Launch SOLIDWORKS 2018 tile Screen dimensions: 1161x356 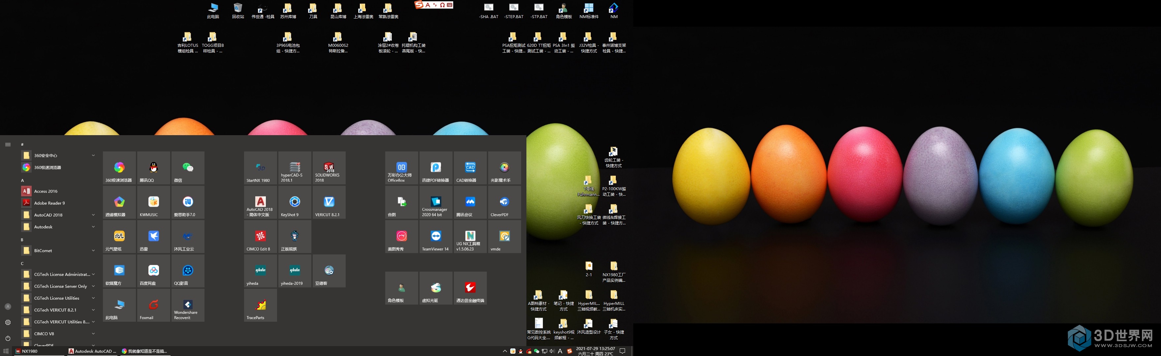pos(329,168)
